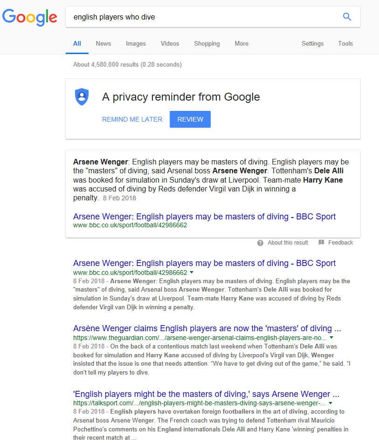Viewport: 379px width, 443px height.
Task: Click the blue search magnifier icon
Action: coord(347,17)
